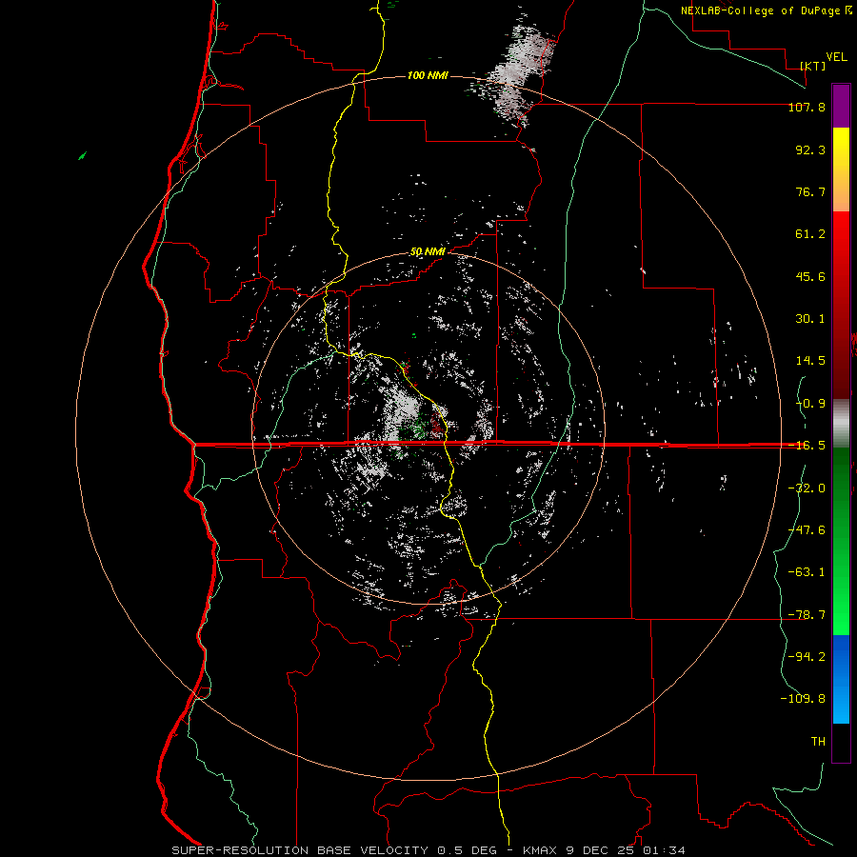The image size is (857, 857).
Task: Select the 61.2 legend value
Action: (x=810, y=234)
